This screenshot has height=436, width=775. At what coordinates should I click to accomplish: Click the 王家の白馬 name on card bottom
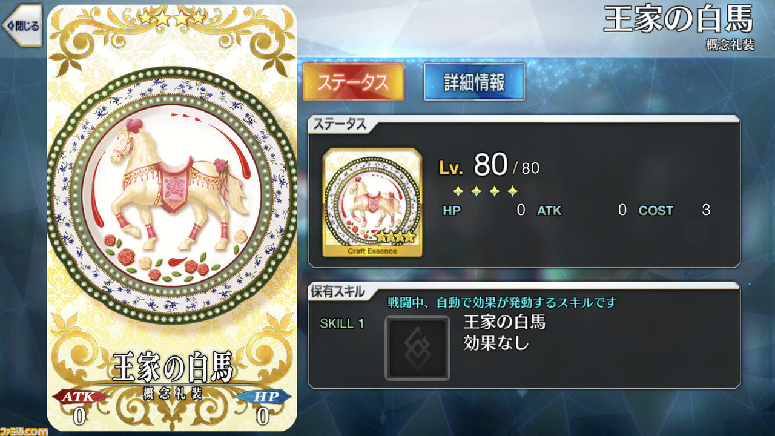click(x=173, y=366)
